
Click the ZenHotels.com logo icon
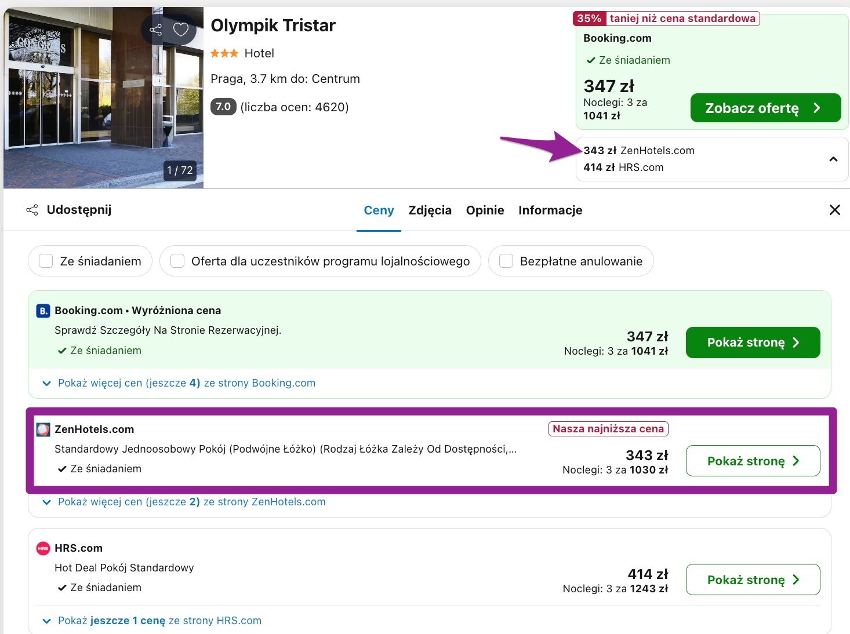[43, 430]
